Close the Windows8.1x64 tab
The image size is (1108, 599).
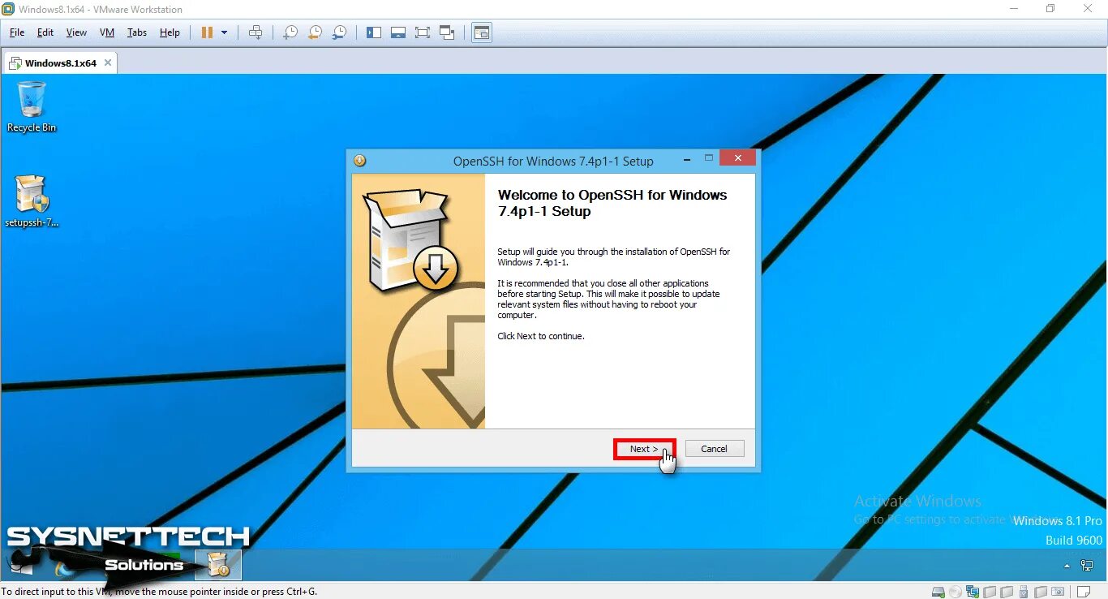coord(107,62)
